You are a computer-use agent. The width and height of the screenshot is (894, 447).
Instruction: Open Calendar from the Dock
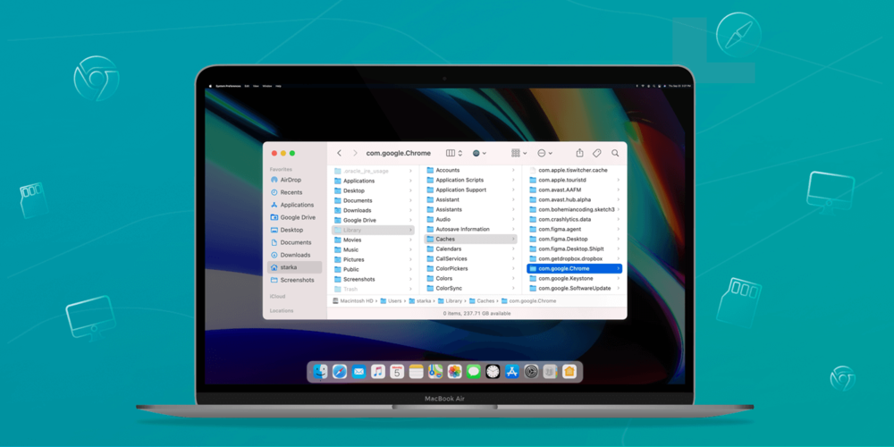pos(397,372)
